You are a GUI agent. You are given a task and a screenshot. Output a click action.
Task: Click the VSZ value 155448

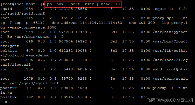pos(66,69)
